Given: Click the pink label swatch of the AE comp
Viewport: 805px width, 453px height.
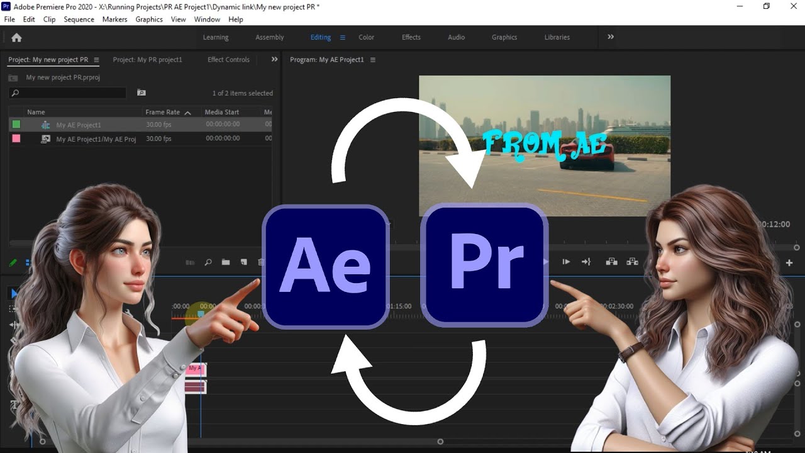Looking at the screenshot, I should [16, 138].
